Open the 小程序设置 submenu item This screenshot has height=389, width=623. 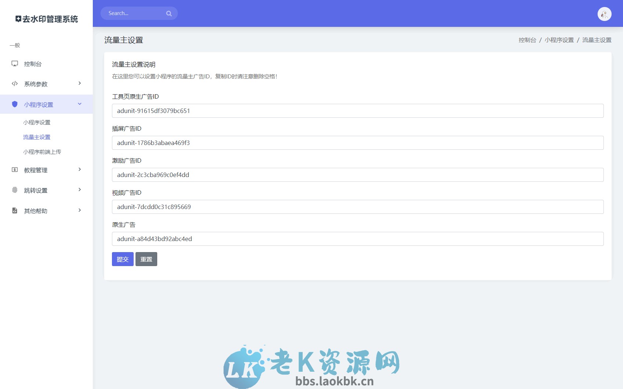37,122
